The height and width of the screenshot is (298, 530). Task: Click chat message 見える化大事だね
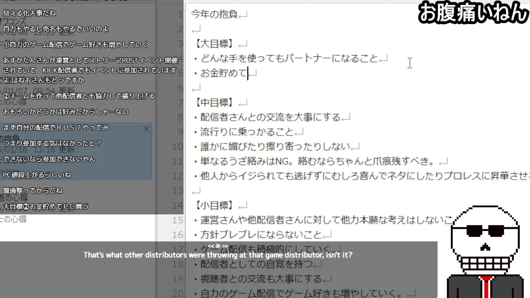(29, 13)
